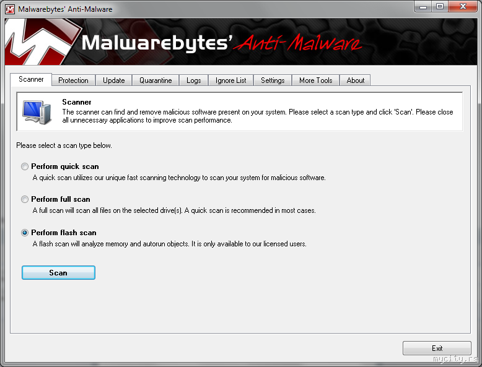This screenshot has height=367, width=482.
Task: Open the Update tab
Action: [x=114, y=80]
